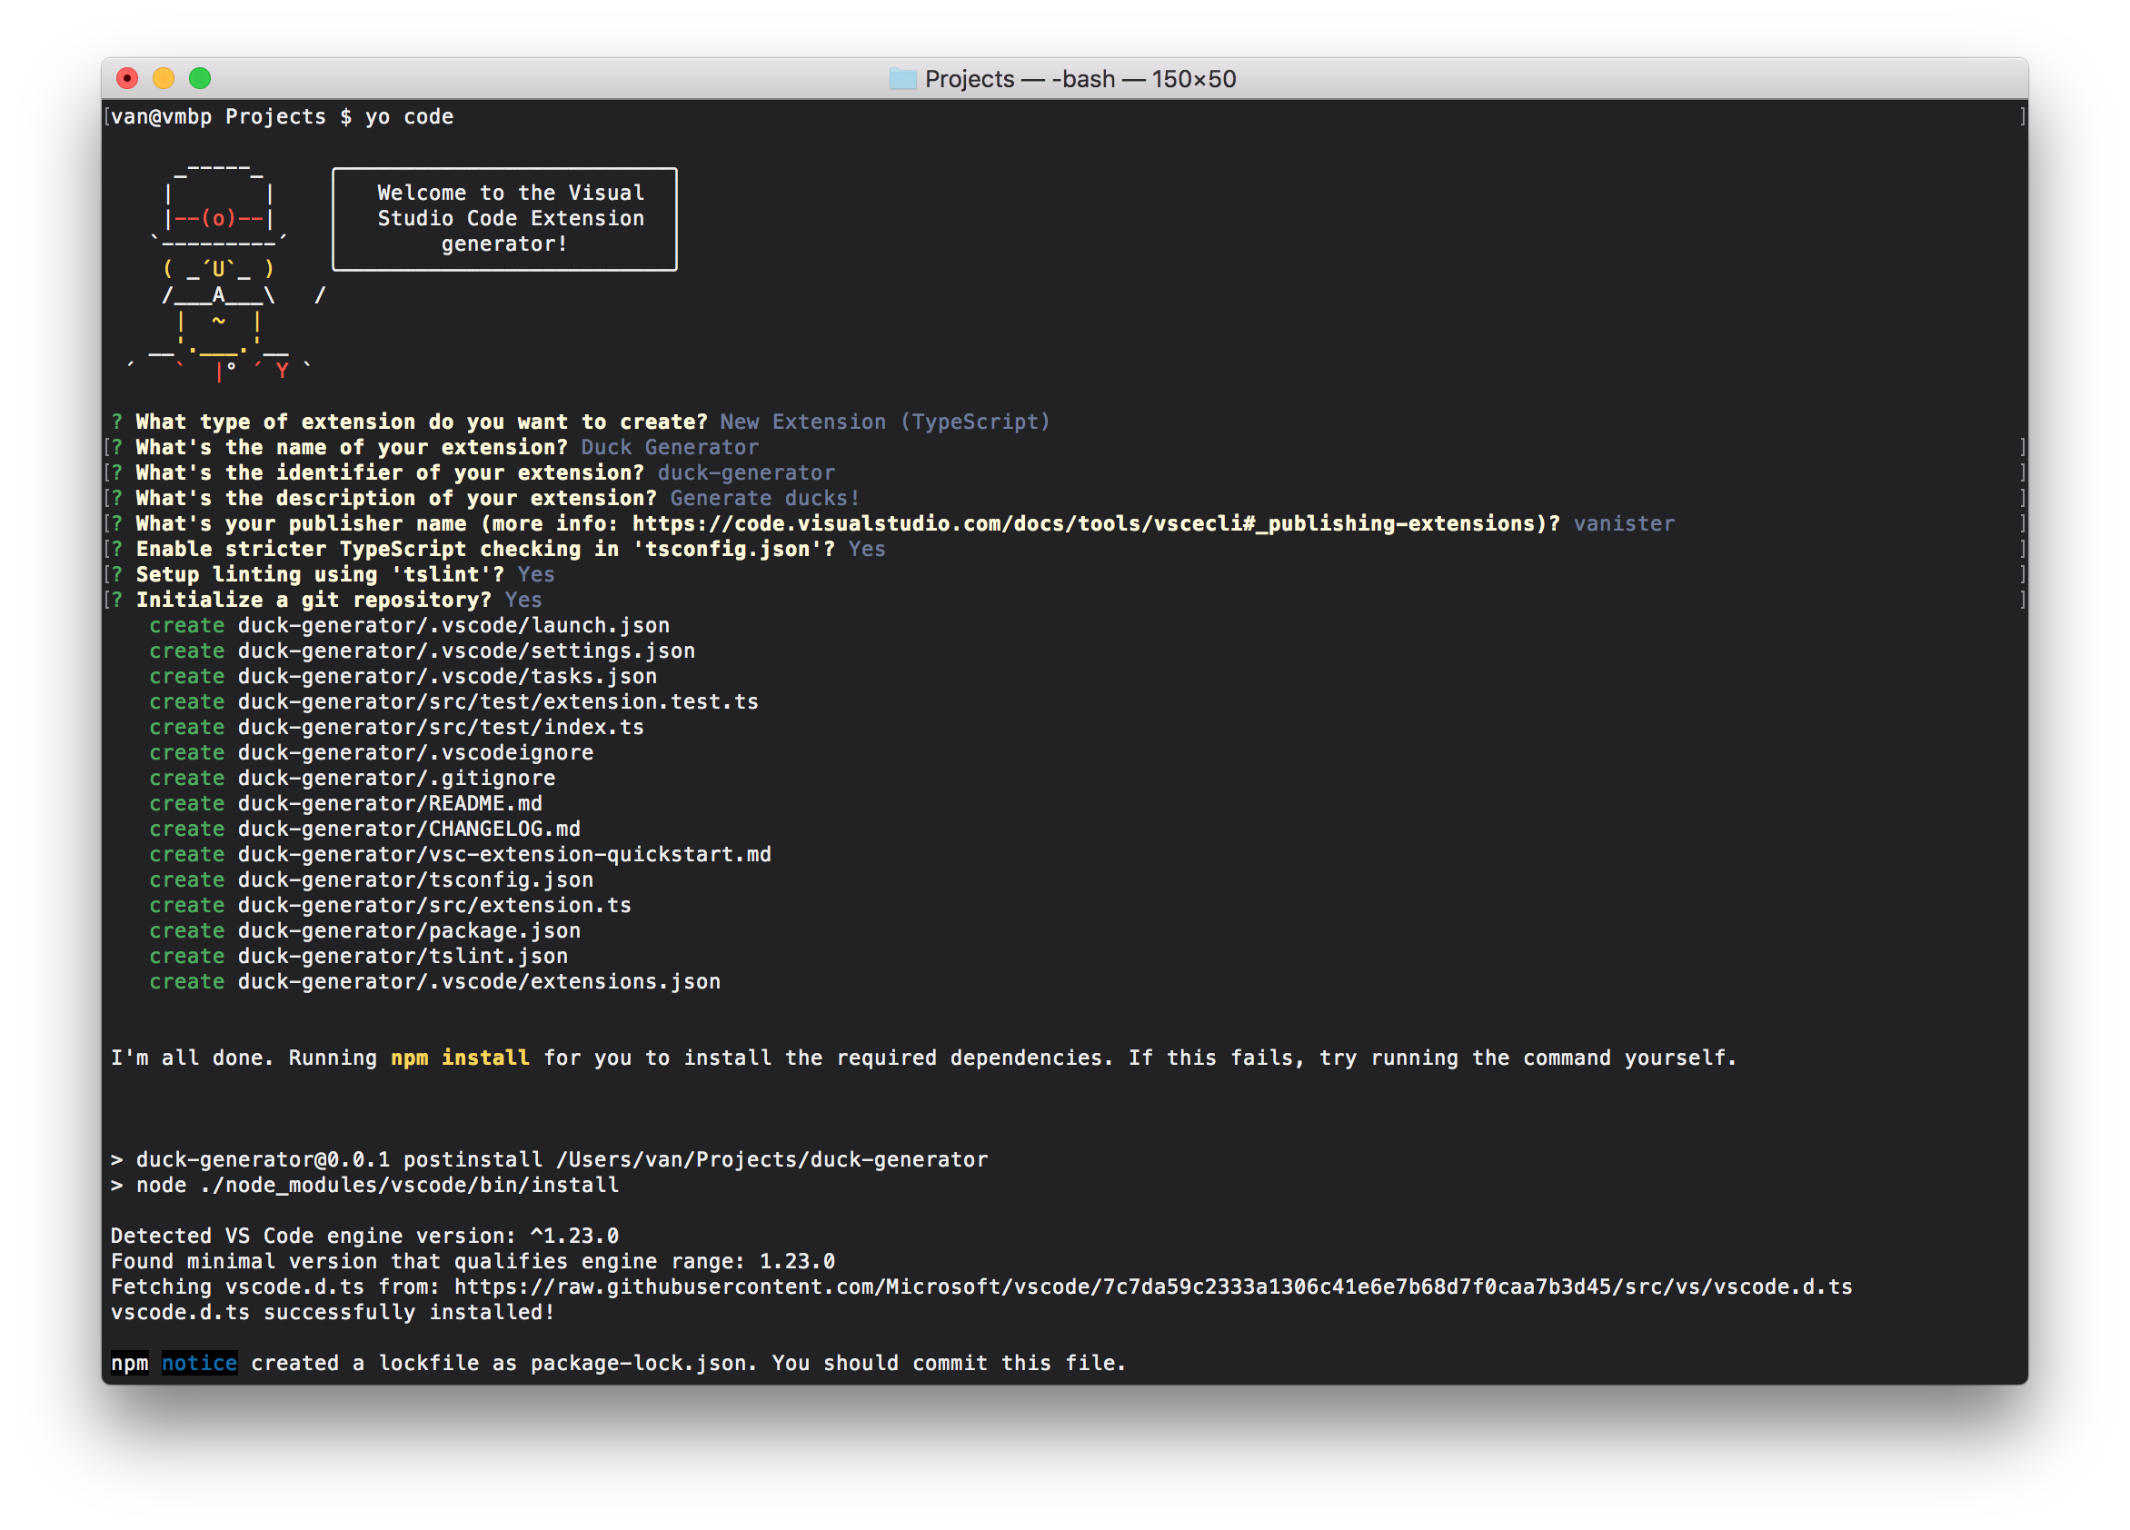Image resolution: width=2130 pixels, height=1530 pixels.
Task: Click the highlighted notice label near npm
Action: click(199, 1363)
